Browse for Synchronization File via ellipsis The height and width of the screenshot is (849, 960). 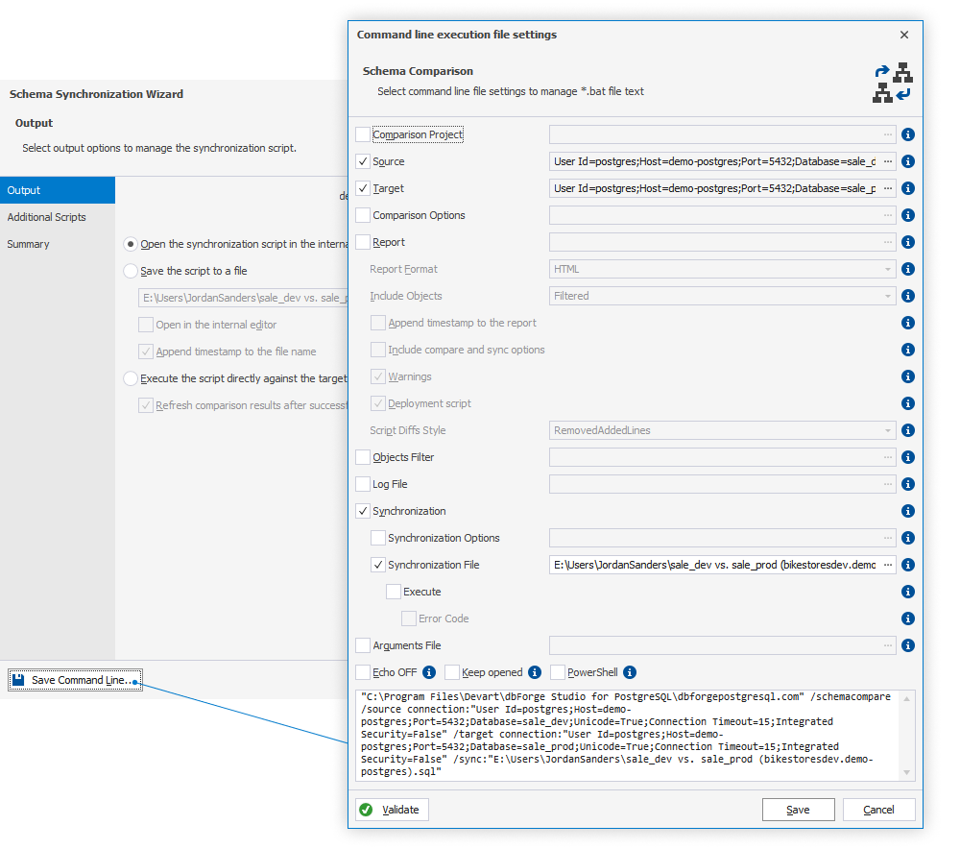point(888,565)
